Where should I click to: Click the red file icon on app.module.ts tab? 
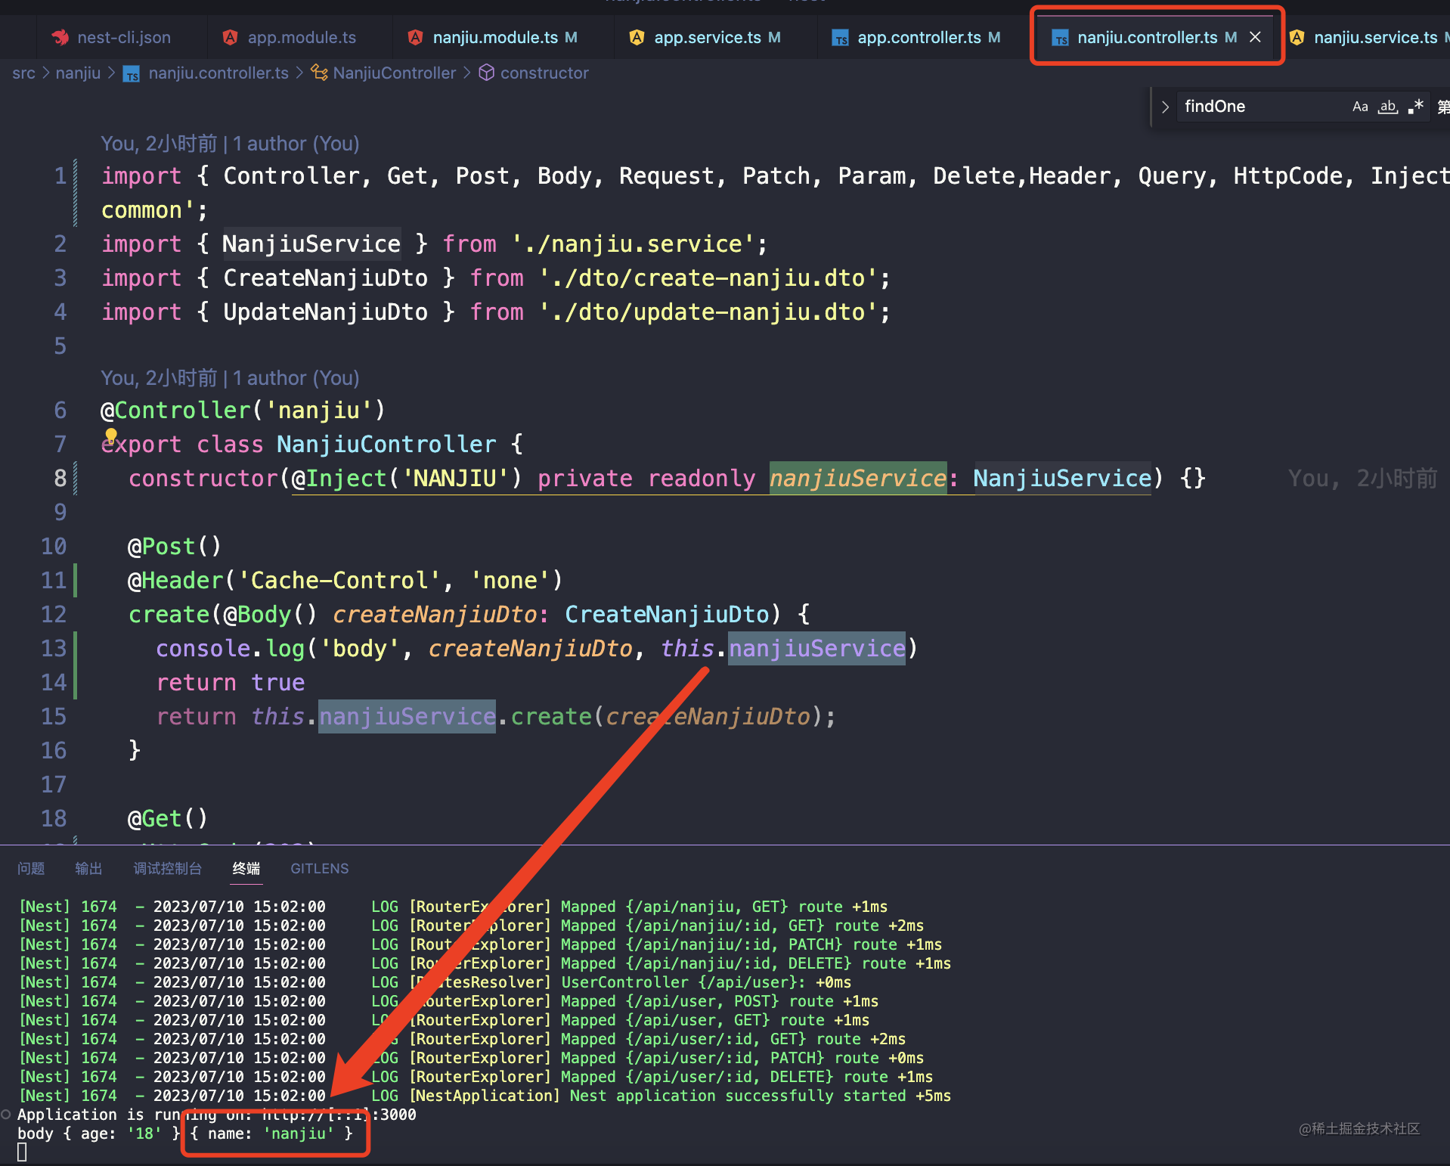coord(230,36)
